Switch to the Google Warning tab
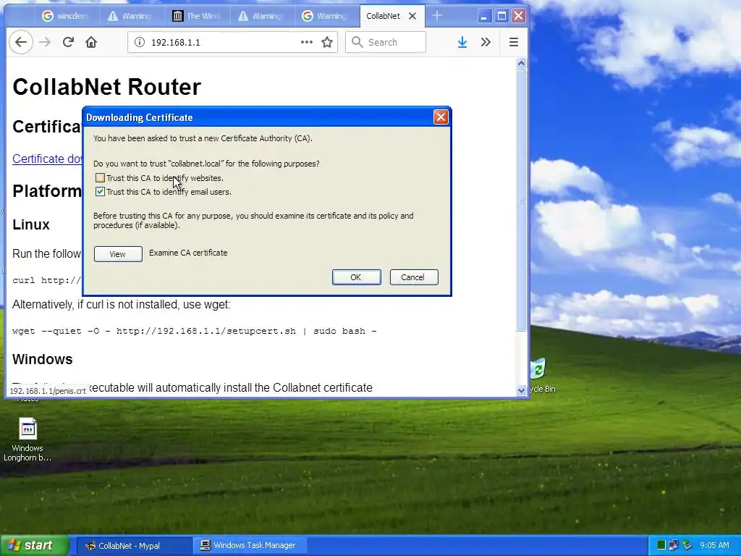The image size is (741, 556). click(327, 16)
